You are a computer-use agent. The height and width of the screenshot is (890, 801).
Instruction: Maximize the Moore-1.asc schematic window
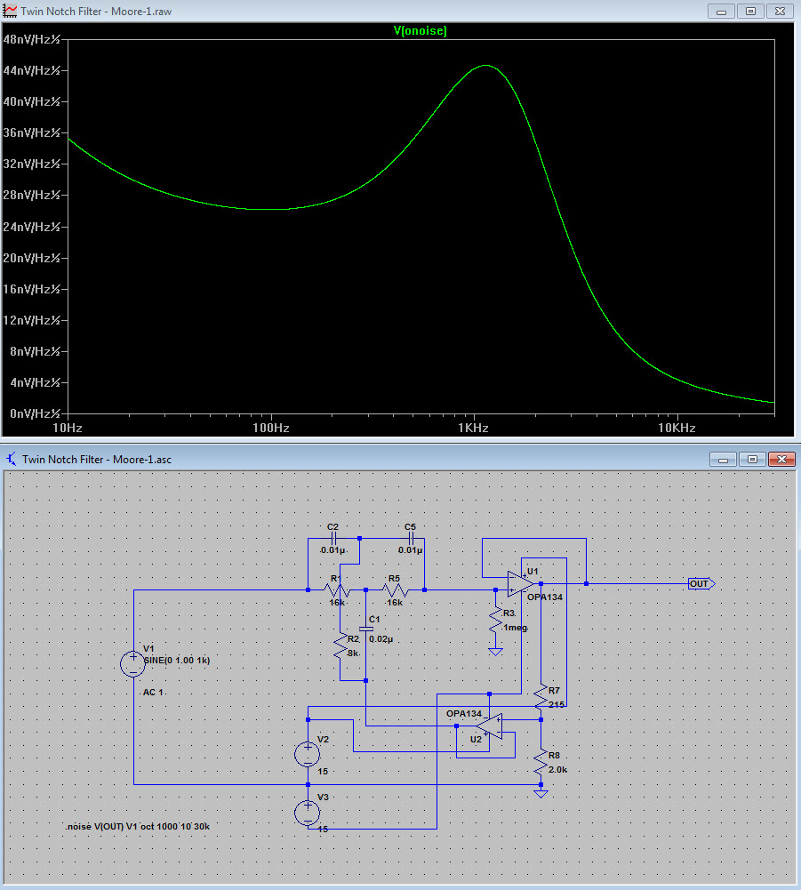tap(752, 459)
